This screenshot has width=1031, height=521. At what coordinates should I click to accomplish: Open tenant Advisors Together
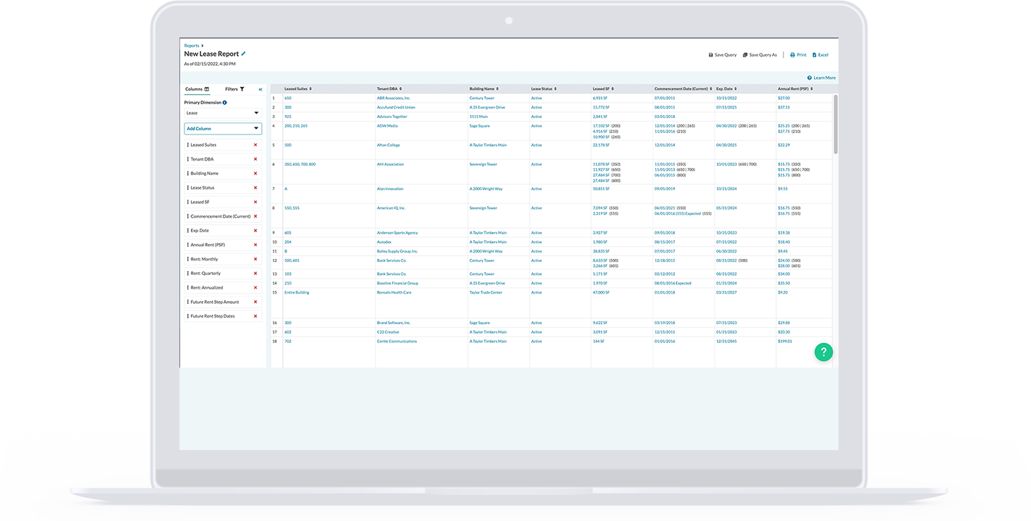pos(392,117)
